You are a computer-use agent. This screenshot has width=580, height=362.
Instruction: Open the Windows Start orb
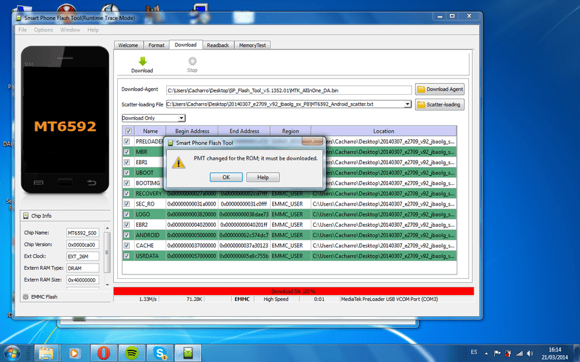(11, 353)
